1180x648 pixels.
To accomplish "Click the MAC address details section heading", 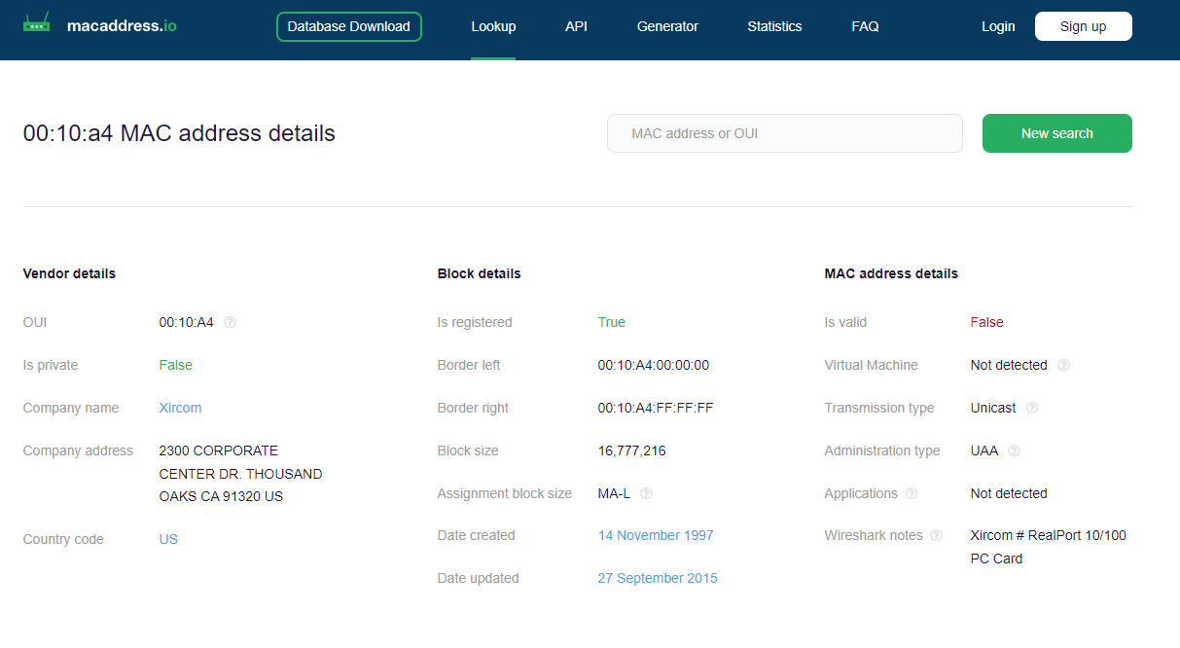I will (x=891, y=273).
